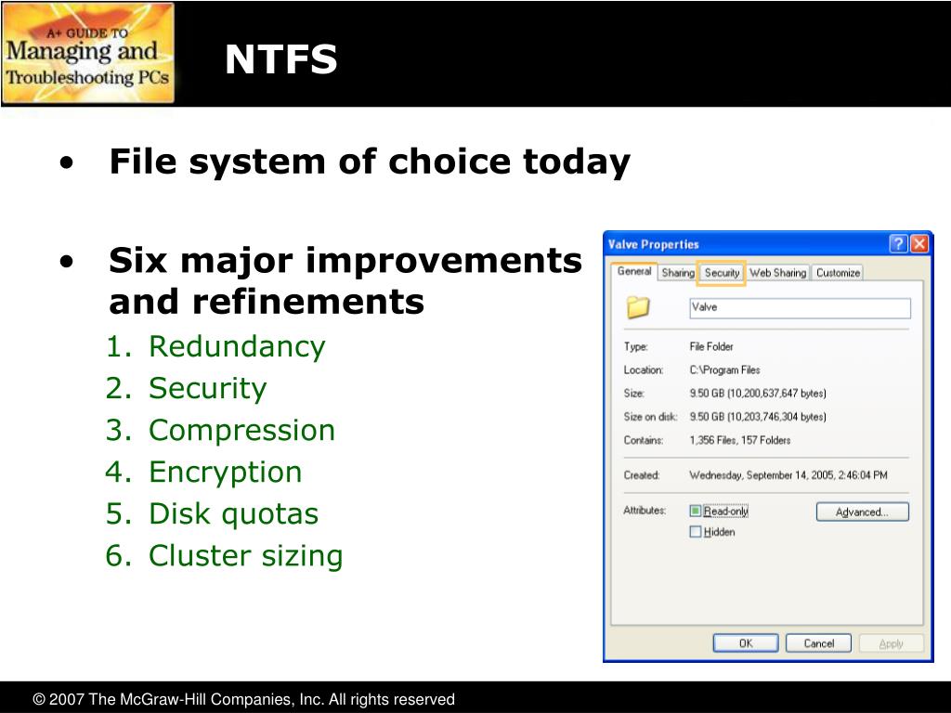Toggle the Read-only attribute checkbox
The height and width of the screenshot is (713, 951).
(x=695, y=512)
